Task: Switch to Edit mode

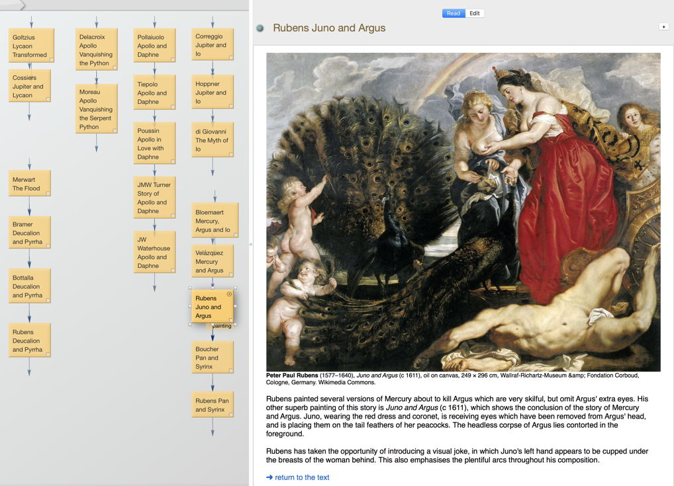Action: click(475, 13)
